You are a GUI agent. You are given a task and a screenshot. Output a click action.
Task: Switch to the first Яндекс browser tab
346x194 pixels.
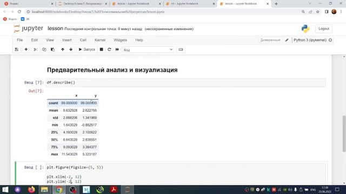[x=29, y=4]
